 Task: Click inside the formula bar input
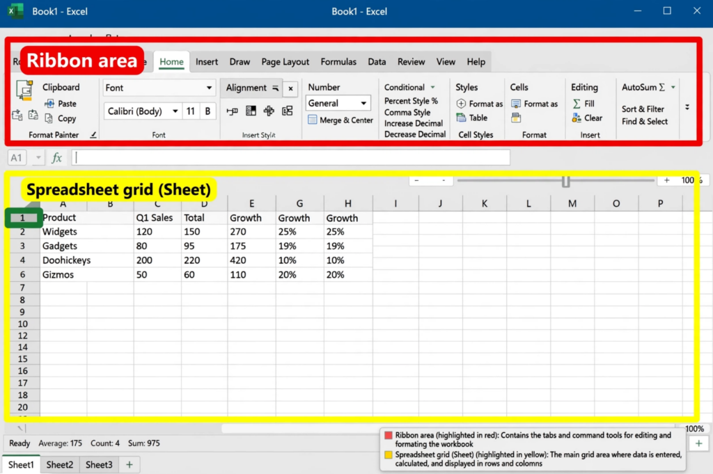pyautogui.click(x=291, y=158)
